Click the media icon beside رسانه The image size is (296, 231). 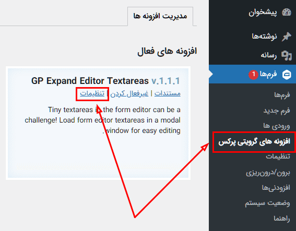click(x=287, y=55)
